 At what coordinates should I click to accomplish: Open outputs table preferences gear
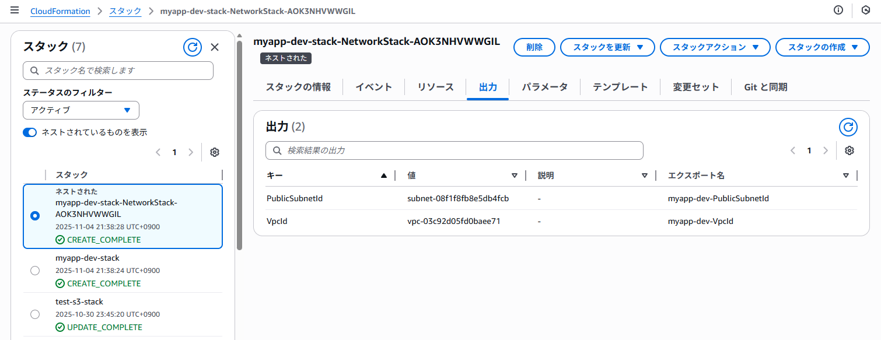[x=849, y=150]
